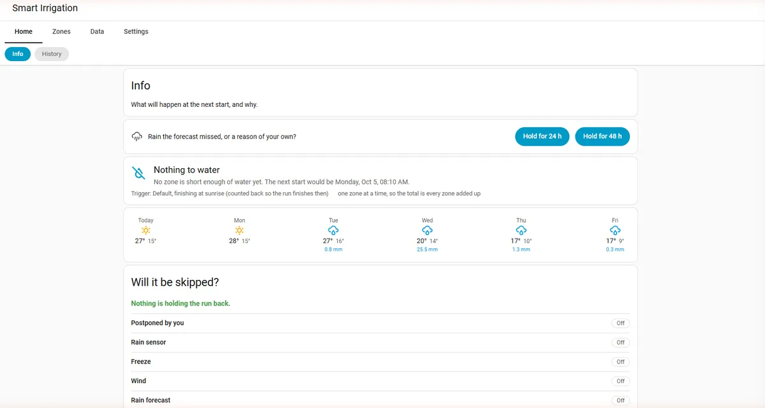765x408 pixels.
Task: Click Monday's sunny weather icon
Action: (x=240, y=230)
